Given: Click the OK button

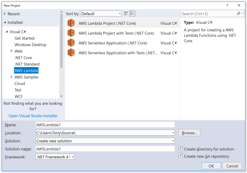Looking at the screenshot, I should pyautogui.click(x=211, y=166).
